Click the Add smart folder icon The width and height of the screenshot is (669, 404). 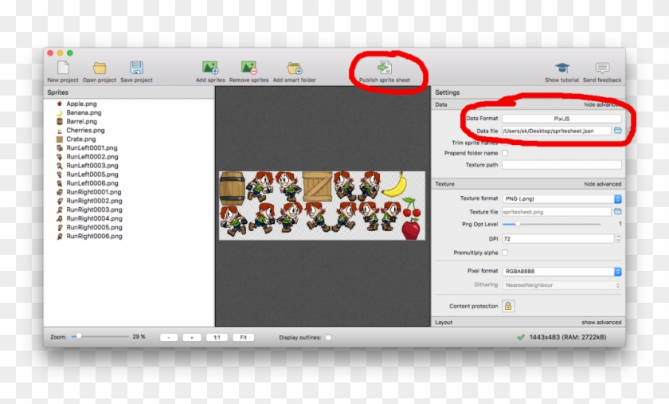click(x=295, y=68)
